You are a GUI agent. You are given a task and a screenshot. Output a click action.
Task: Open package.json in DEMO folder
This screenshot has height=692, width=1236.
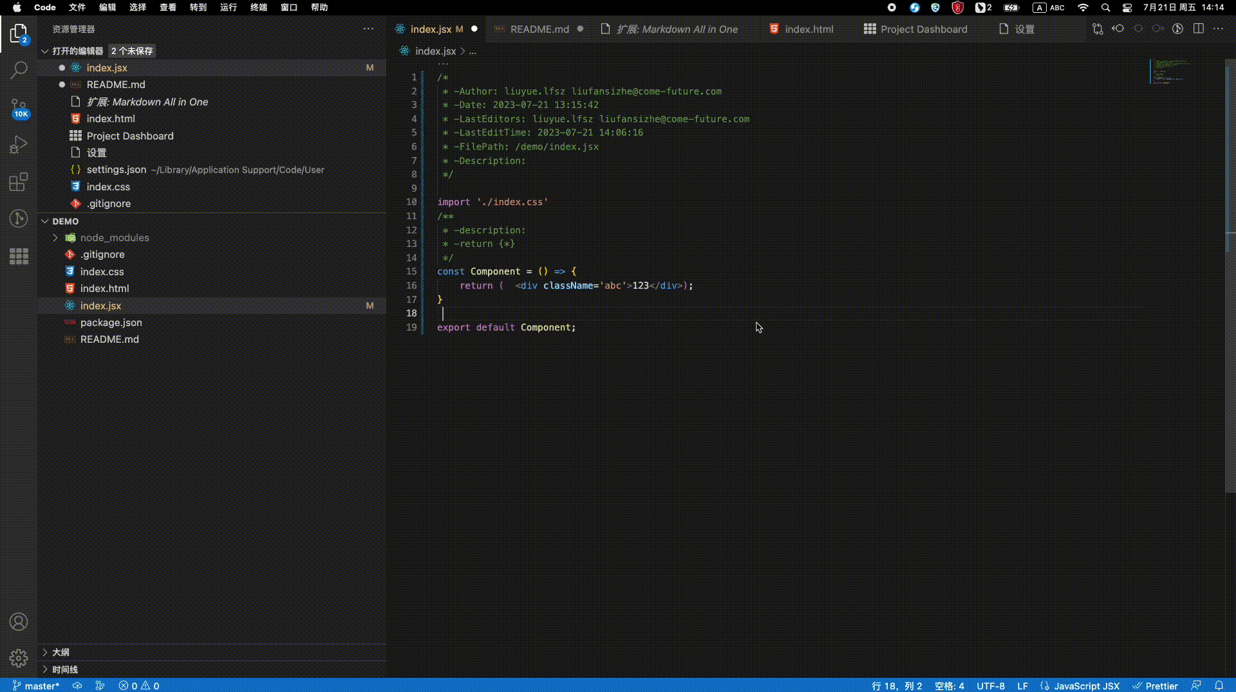(x=212, y=323)
